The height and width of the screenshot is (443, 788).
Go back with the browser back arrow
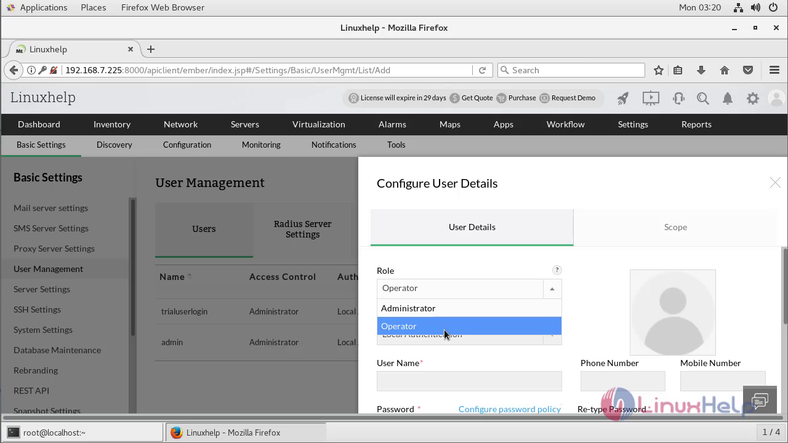pyautogui.click(x=14, y=70)
